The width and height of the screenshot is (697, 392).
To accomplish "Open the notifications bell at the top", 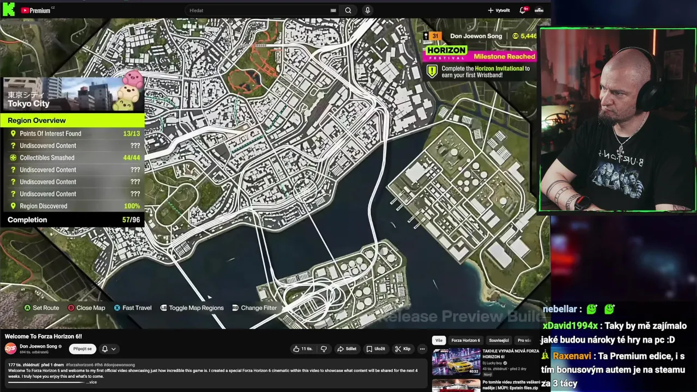I will click(523, 10).
